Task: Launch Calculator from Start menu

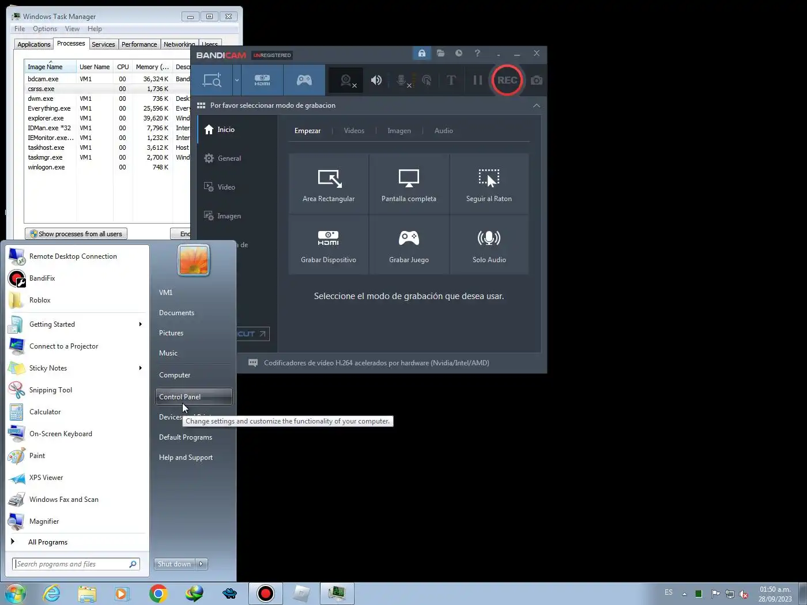Action: [x=77, y=412]
